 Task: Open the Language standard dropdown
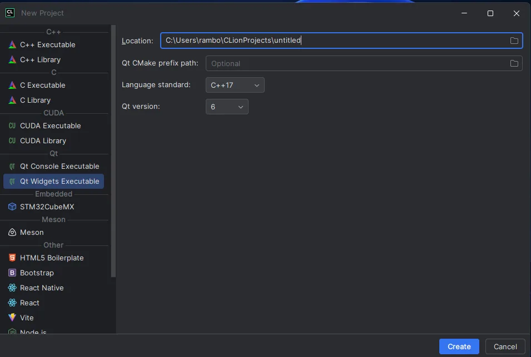pyautogui.click(x=235, y=85)
